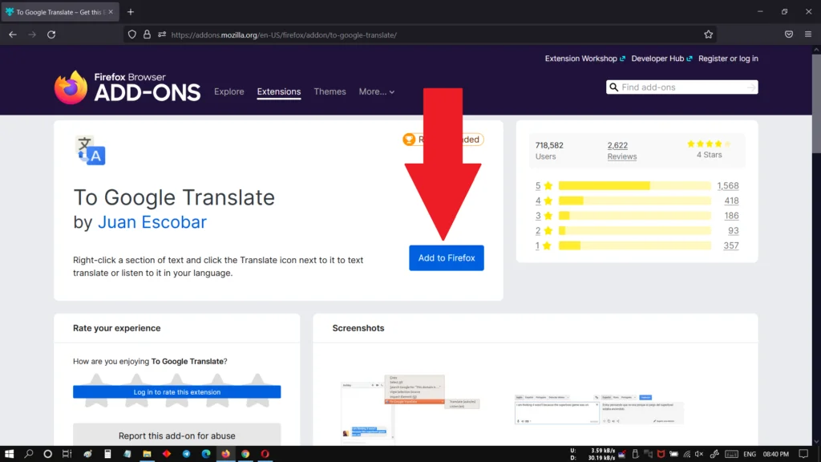Click the 08:40 PM clock
This screenshot has width=821, height=462.
pos(775,454)
